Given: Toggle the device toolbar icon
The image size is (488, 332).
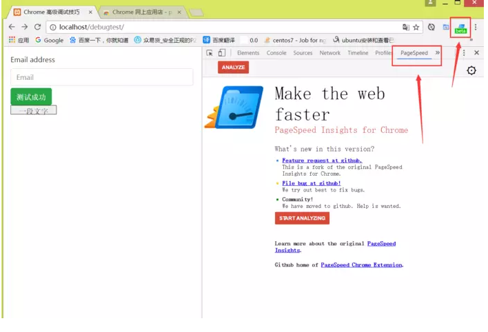Looking at the screenshot, I should 221,53.
